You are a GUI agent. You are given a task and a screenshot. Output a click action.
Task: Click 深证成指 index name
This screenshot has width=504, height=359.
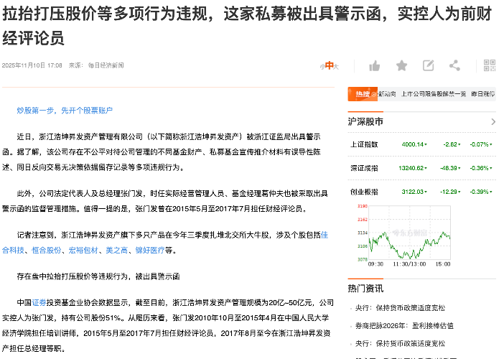click(x=364, y=168)
